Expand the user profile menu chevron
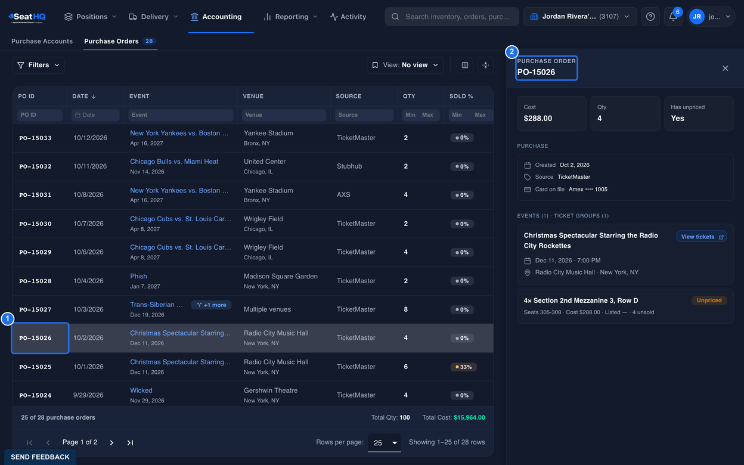Viewport: 744px width, 465px height. [x=727, y=17]
